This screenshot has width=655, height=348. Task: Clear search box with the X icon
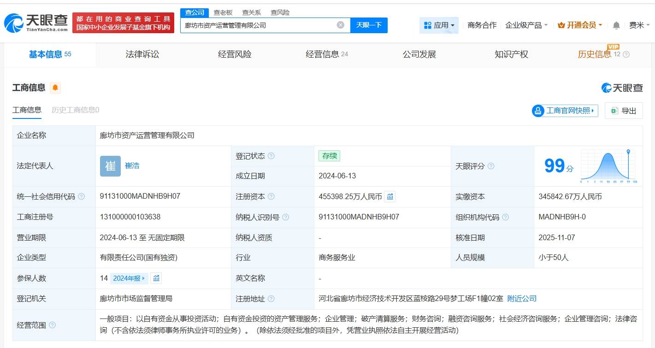[340, 25]
